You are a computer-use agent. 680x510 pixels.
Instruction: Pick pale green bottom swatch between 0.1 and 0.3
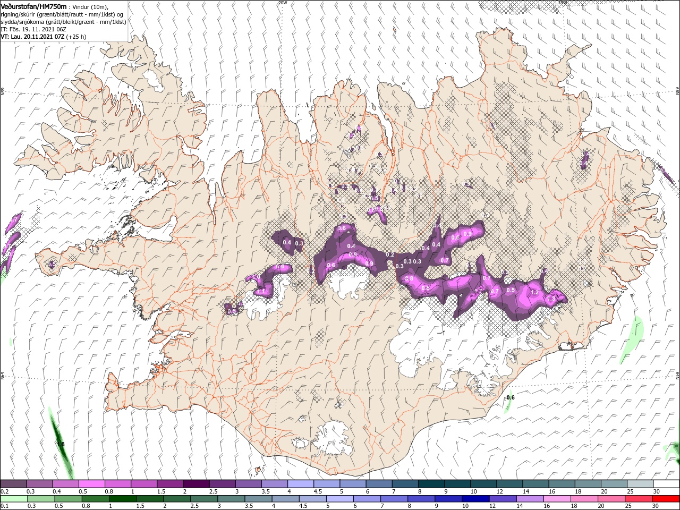[13, 499]
